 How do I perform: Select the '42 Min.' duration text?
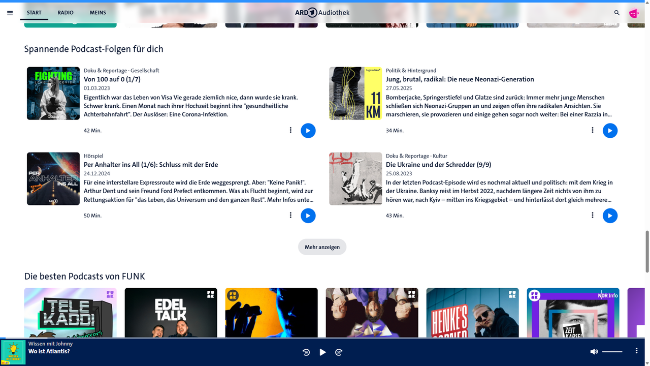(x=92, y=131)
